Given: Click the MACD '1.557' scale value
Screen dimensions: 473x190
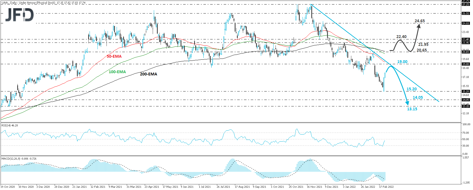Looking at the screenshot, I should point(466,158).
